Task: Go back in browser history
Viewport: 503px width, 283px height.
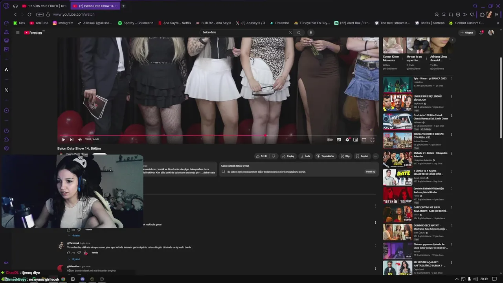Action: click(x=15, y=15)
